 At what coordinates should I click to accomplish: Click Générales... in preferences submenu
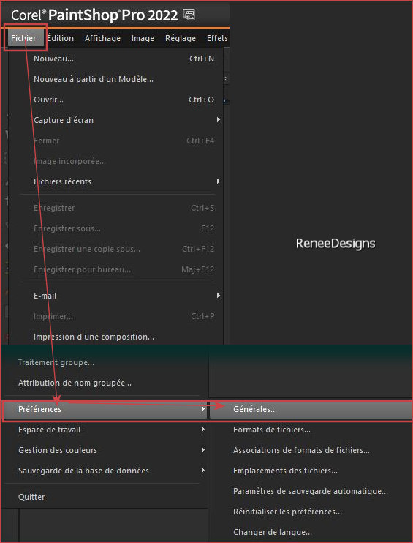310,409
